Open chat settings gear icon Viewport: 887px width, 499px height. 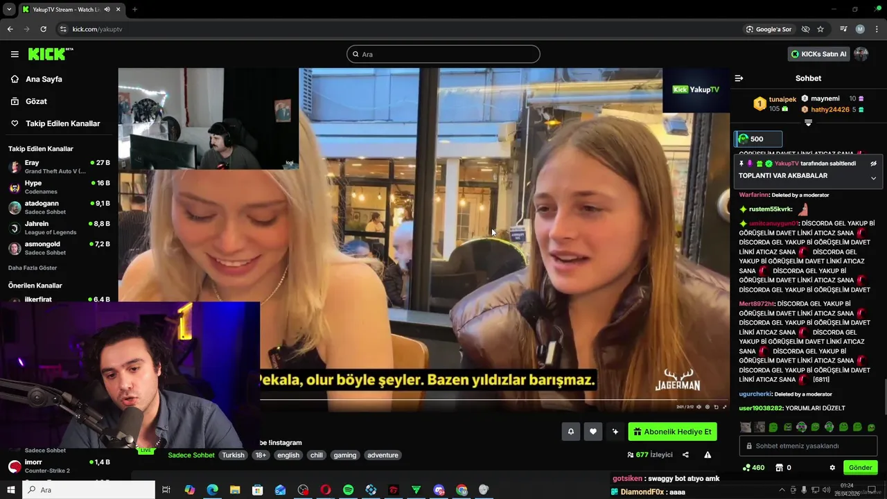coord(832,468)
